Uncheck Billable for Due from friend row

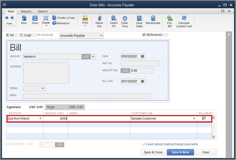point(204,119)
